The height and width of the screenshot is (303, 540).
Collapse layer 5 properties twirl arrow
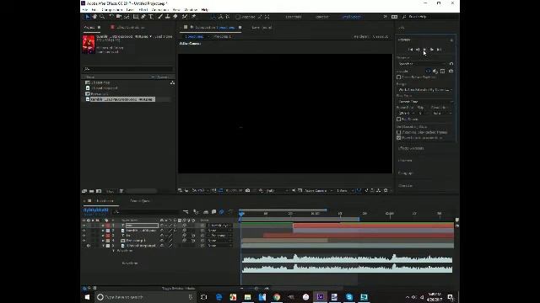pos(103,246)
